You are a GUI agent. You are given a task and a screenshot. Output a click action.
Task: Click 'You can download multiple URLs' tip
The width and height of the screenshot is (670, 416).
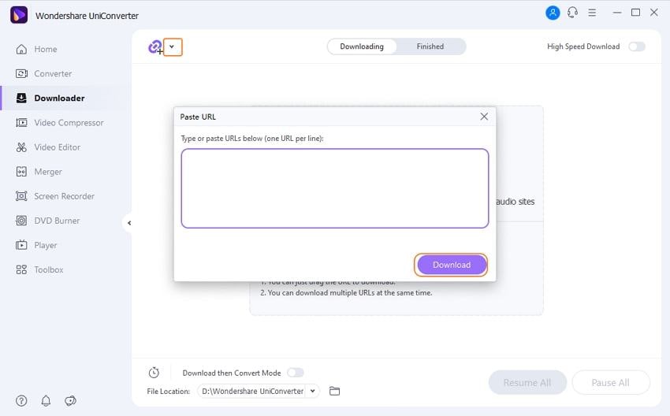click(x=346, y=293)
